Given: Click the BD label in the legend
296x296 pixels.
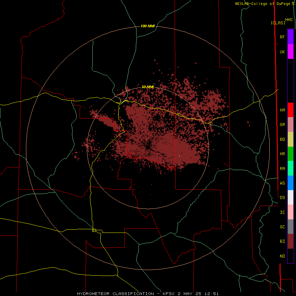Looking at the screenshot, I should coord(282,139).
